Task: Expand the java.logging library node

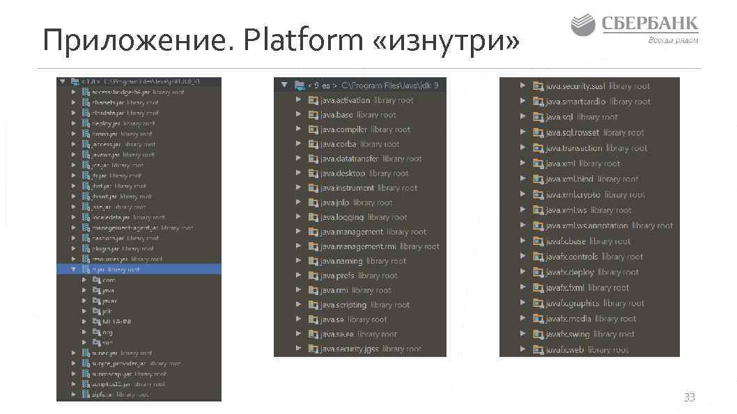Action: 300,217
